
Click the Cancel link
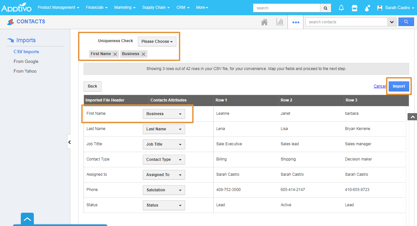pyautogui.click(x=380, y=86)
